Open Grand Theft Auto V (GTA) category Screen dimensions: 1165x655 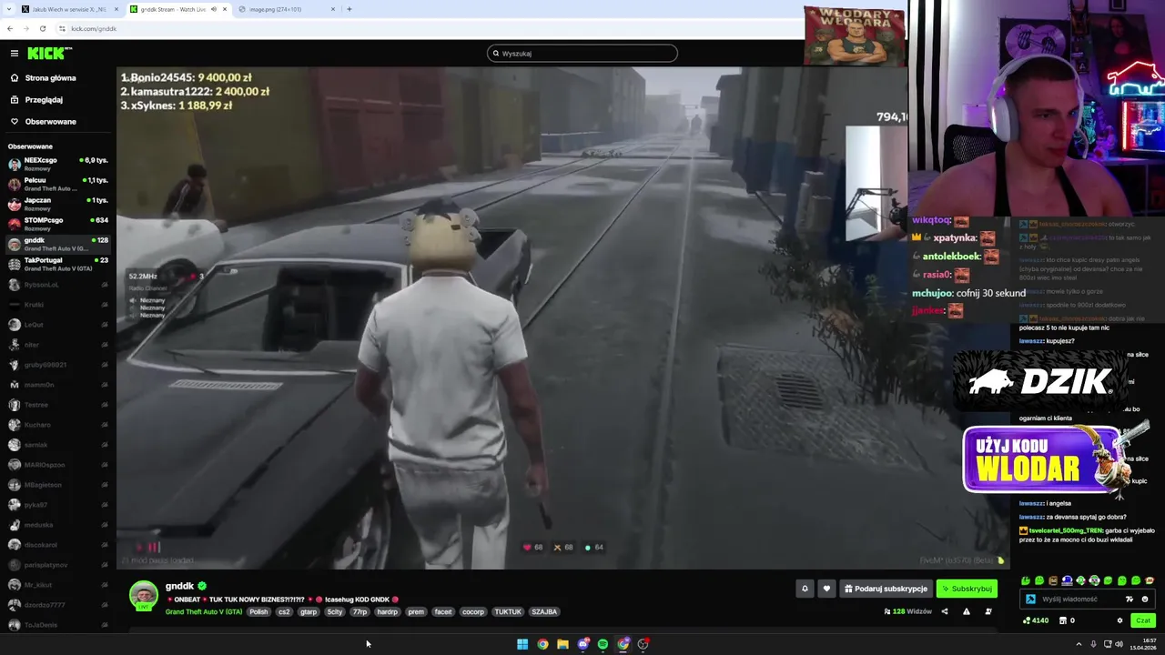point(204,611)
